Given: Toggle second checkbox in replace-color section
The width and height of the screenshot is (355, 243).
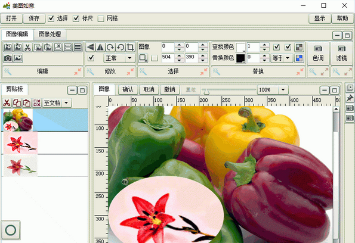Looking at the screenshot, I should [288, 47].
